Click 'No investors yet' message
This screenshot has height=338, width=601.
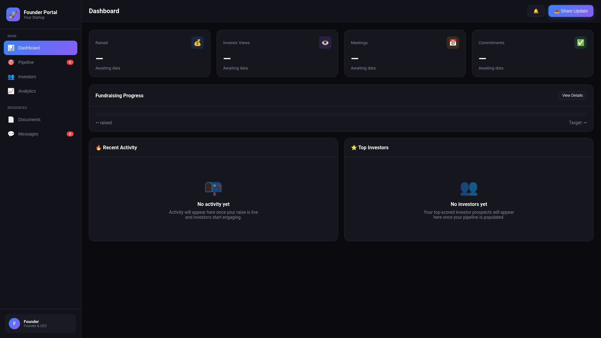coord(469,204)
